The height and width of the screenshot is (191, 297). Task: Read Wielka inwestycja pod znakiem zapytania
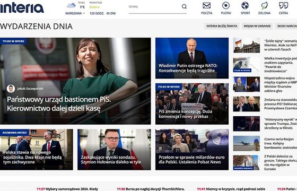(x=281, y=65)
